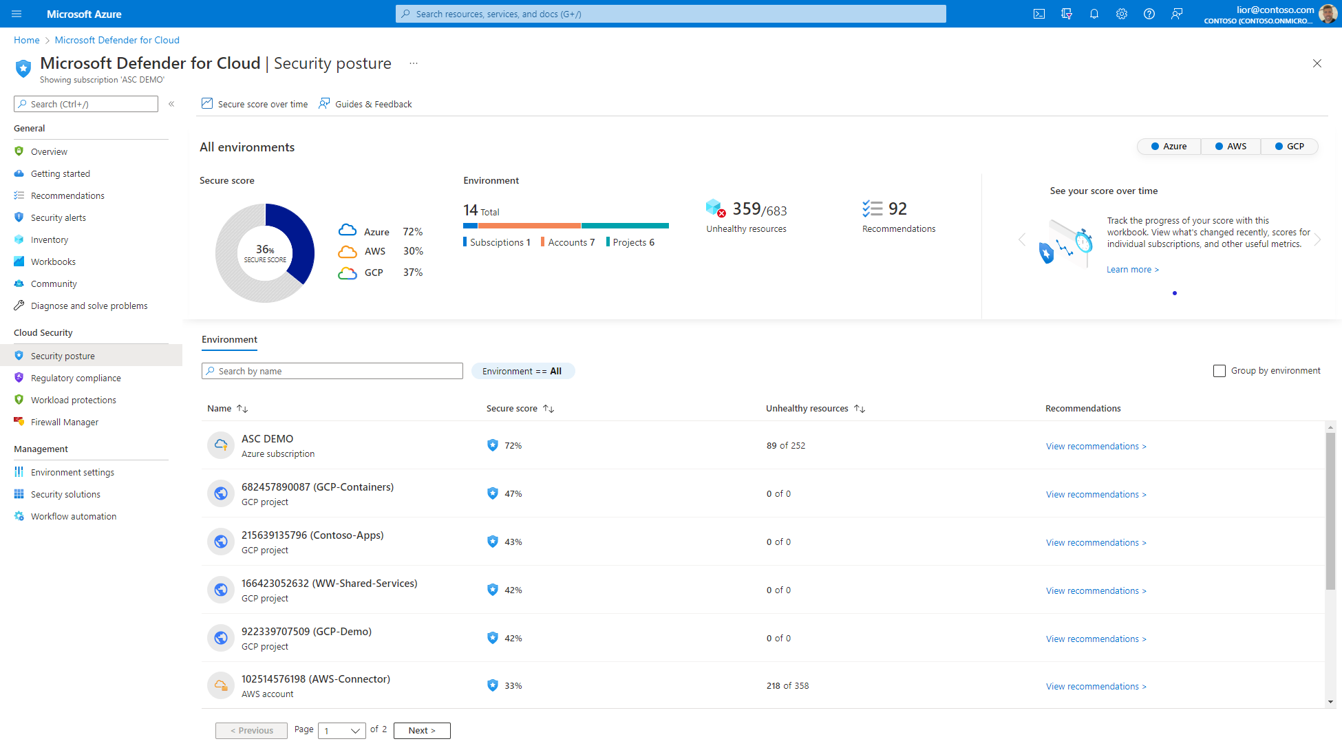Open the ellipsis menu beside Security posture

[x=414, y=63]
